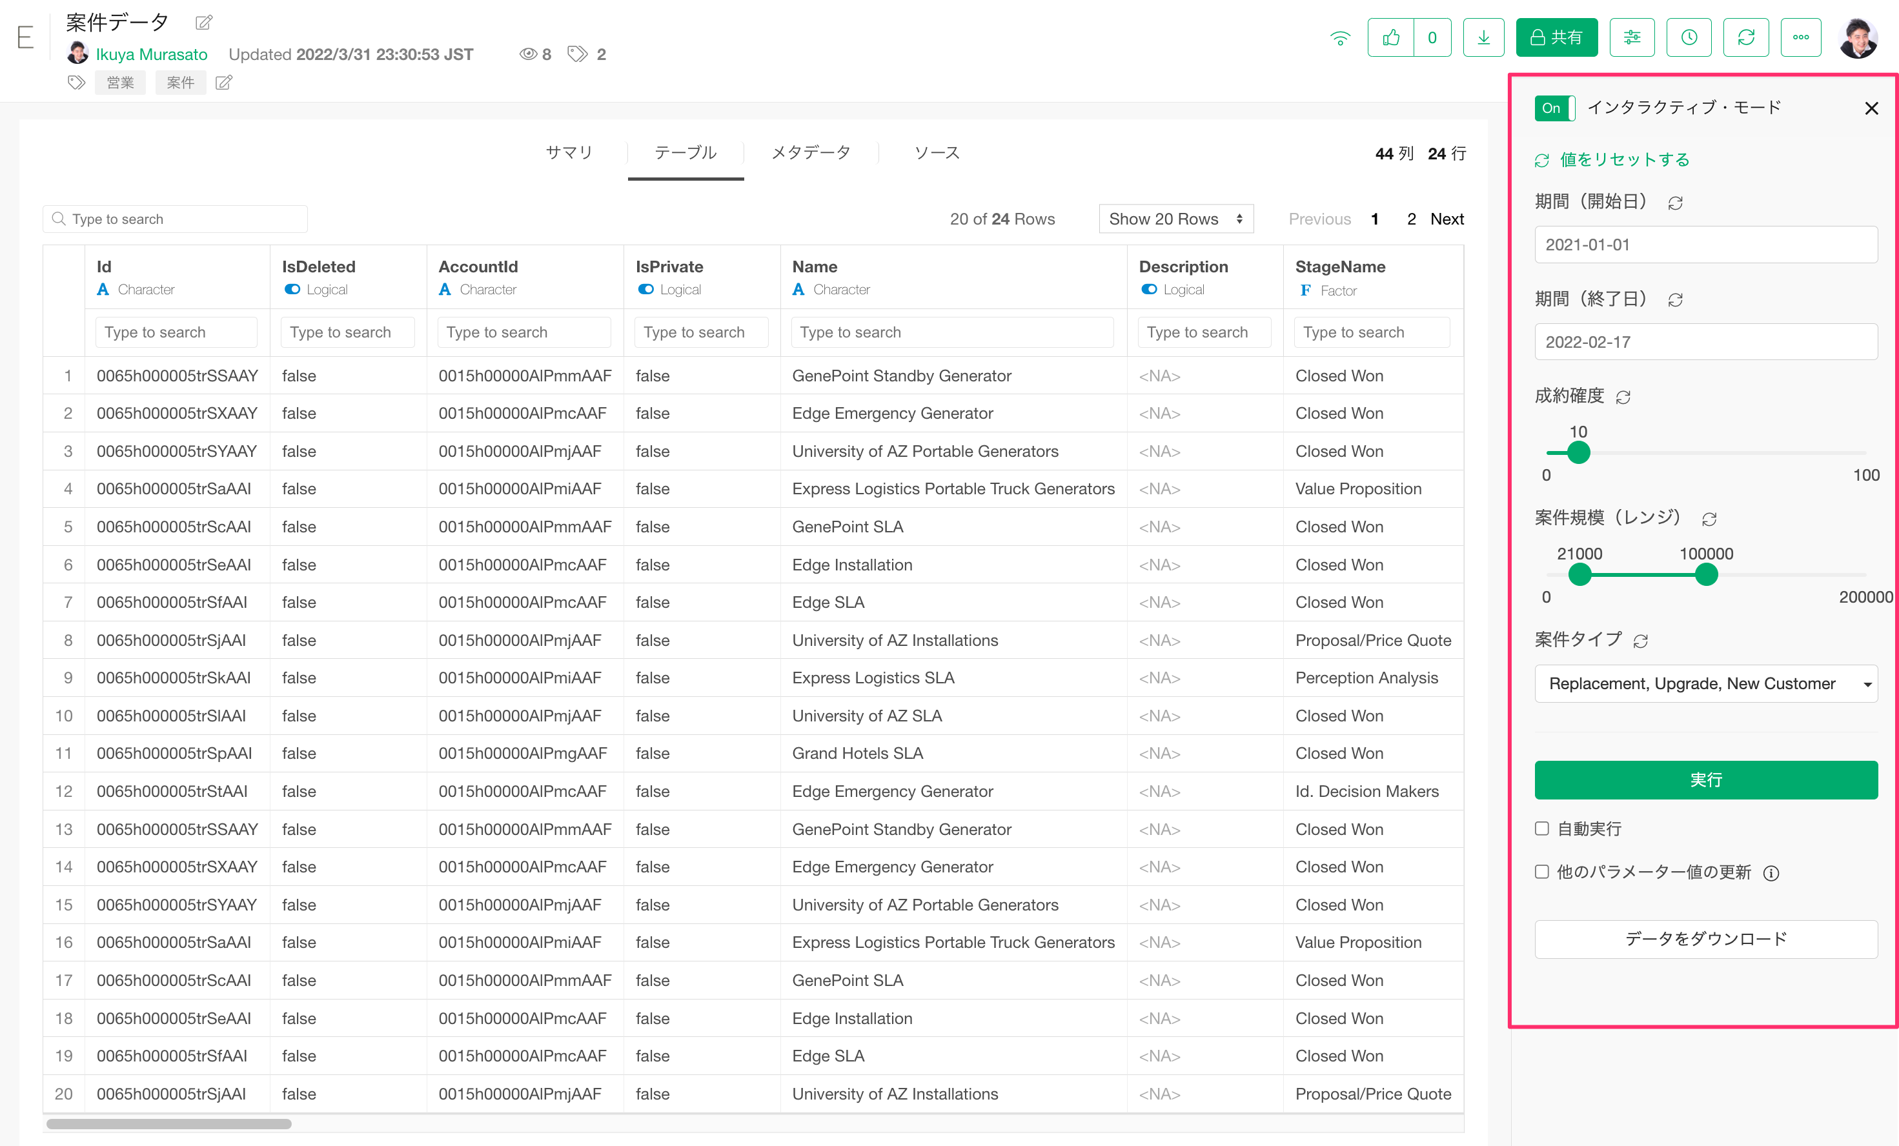Open the Show 20 Rows dropdown
1899x1146 pixels.
(x=1175, y=219)
